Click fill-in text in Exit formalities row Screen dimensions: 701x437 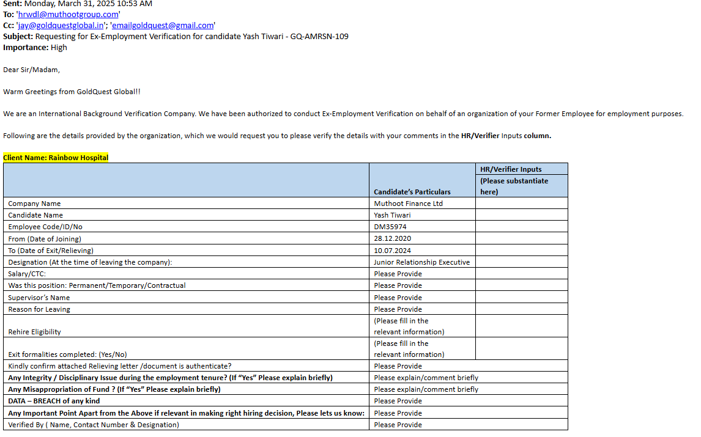[x=409, y=349]
